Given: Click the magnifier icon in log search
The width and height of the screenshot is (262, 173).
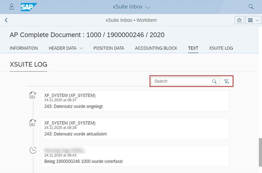Looking at the screenshot, I should 214,81.
